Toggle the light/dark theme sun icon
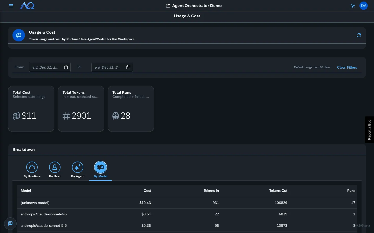Image resolution: width=374 pixels, height=233 pixels. point(352,6)
